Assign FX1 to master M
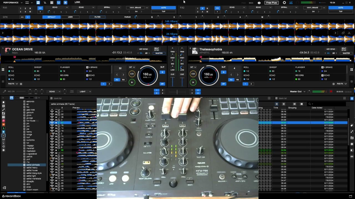This screenshot has height=199, width=355. 30,12
